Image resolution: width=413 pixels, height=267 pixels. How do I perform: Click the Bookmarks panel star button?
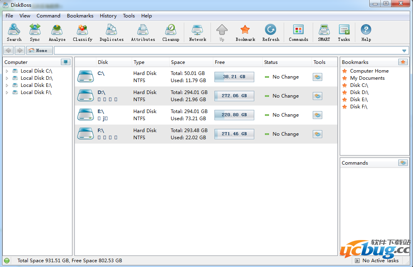403,62
